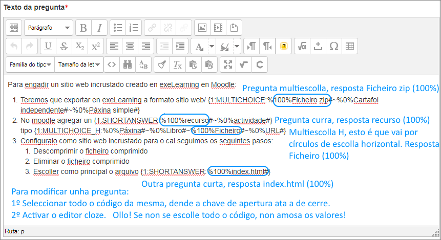Open the Familia do tipo font dropdown
Viewport: 441px width, 240px height.
tap(30, 64)
